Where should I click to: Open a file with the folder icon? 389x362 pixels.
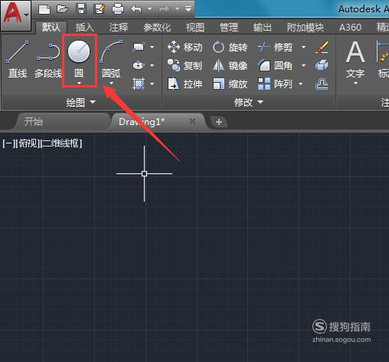point(62,9)
